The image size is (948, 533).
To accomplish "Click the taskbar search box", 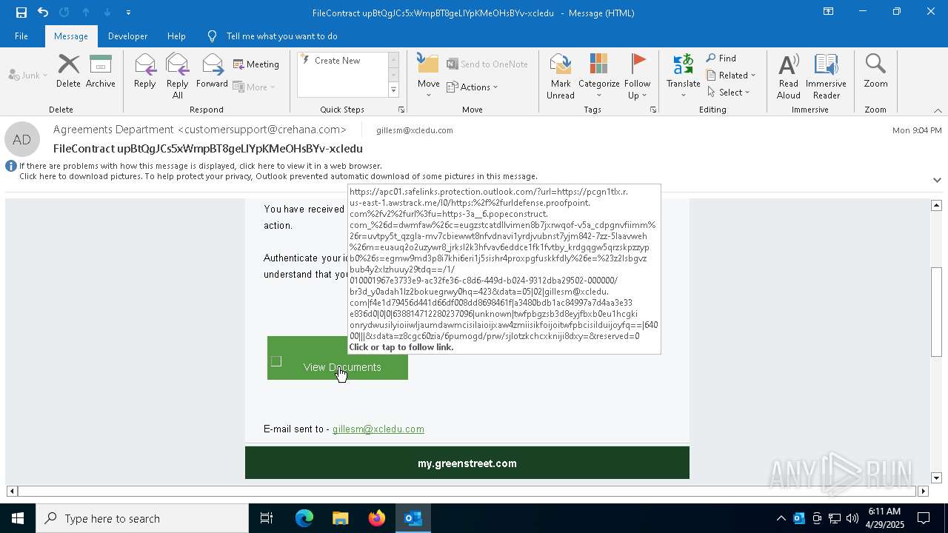I will (x=142, y=518).
